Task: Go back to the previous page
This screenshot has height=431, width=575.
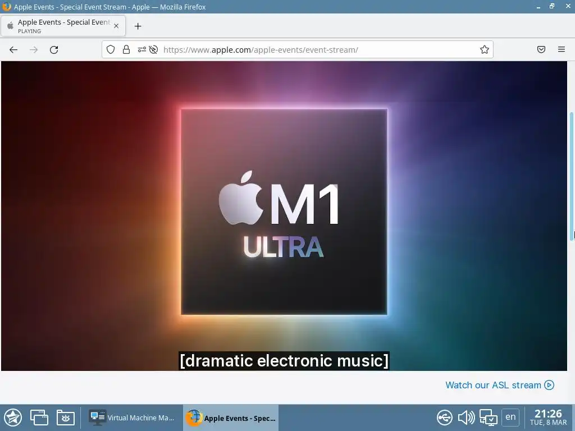Action: pyautogui.click(x=13, y=49)
